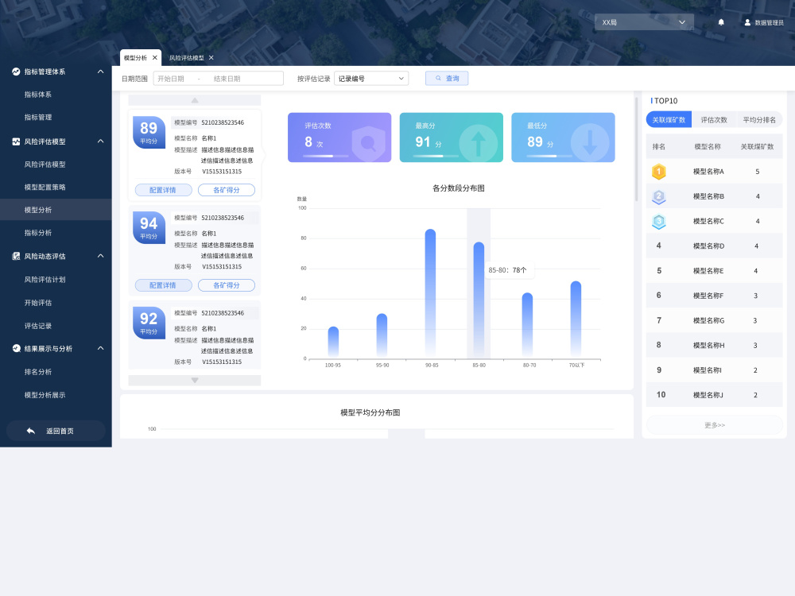Viewport: 795px width, 596px height.
Task: Click the rank 3 medal icon
Action: click(658, 222)
